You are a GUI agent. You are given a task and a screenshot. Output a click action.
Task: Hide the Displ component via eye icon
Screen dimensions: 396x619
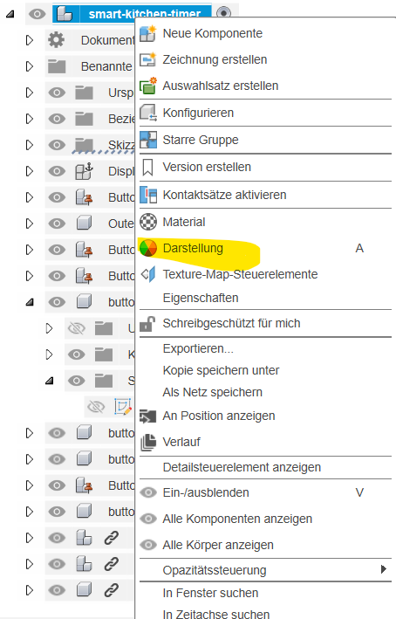(x=57, y=171)
